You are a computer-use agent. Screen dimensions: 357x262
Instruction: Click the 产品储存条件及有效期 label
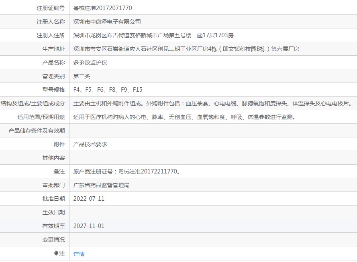click(37, 131)
